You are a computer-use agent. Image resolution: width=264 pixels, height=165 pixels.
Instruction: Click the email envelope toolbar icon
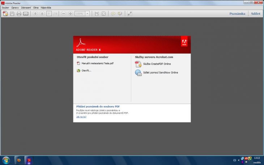point(26,14)
